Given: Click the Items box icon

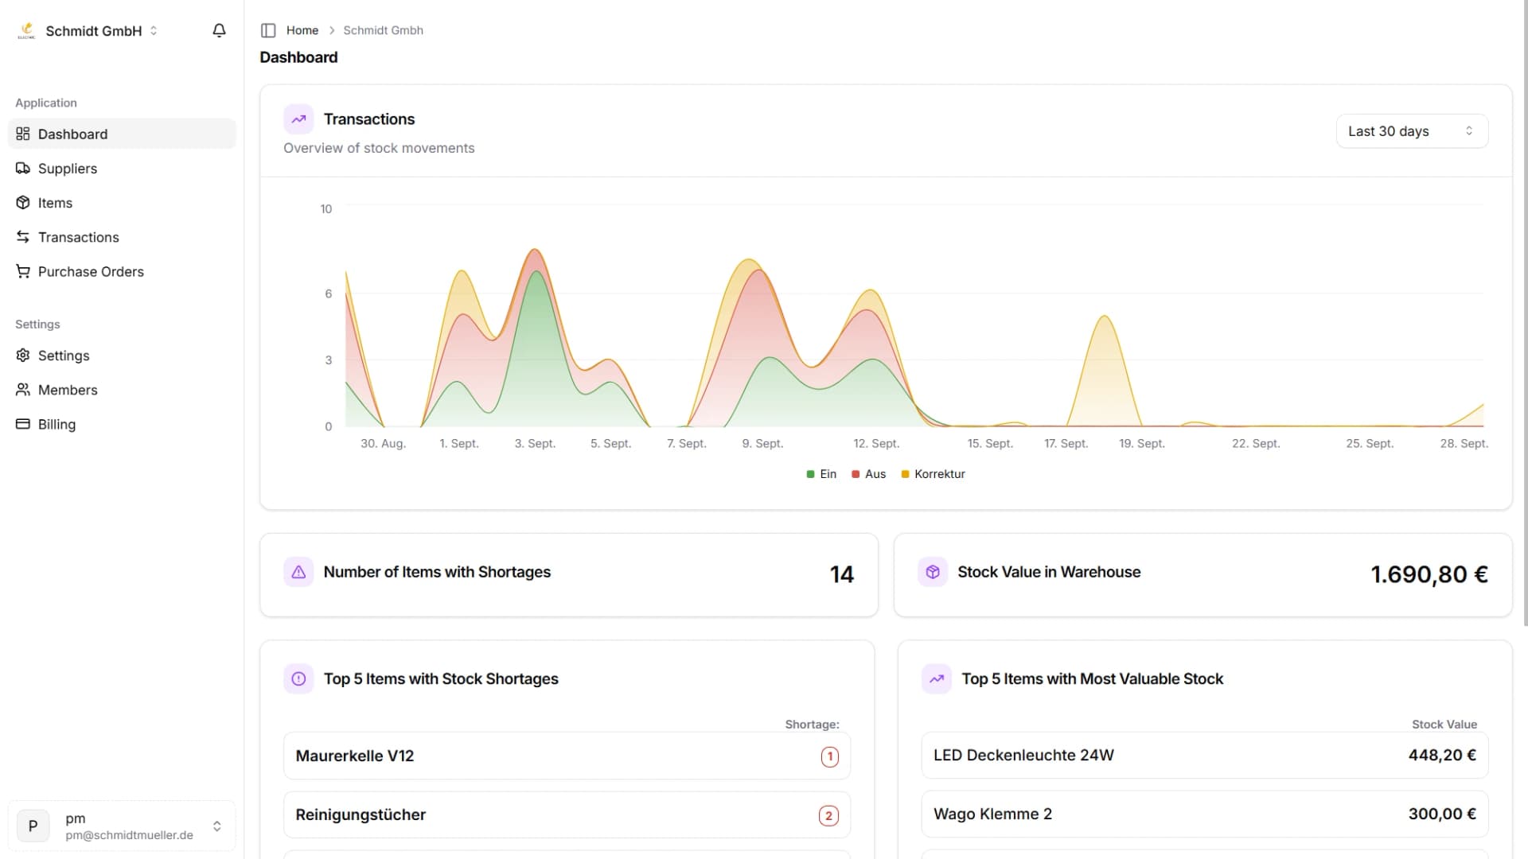Looking at the screenshot, I should tap(23, 203).
